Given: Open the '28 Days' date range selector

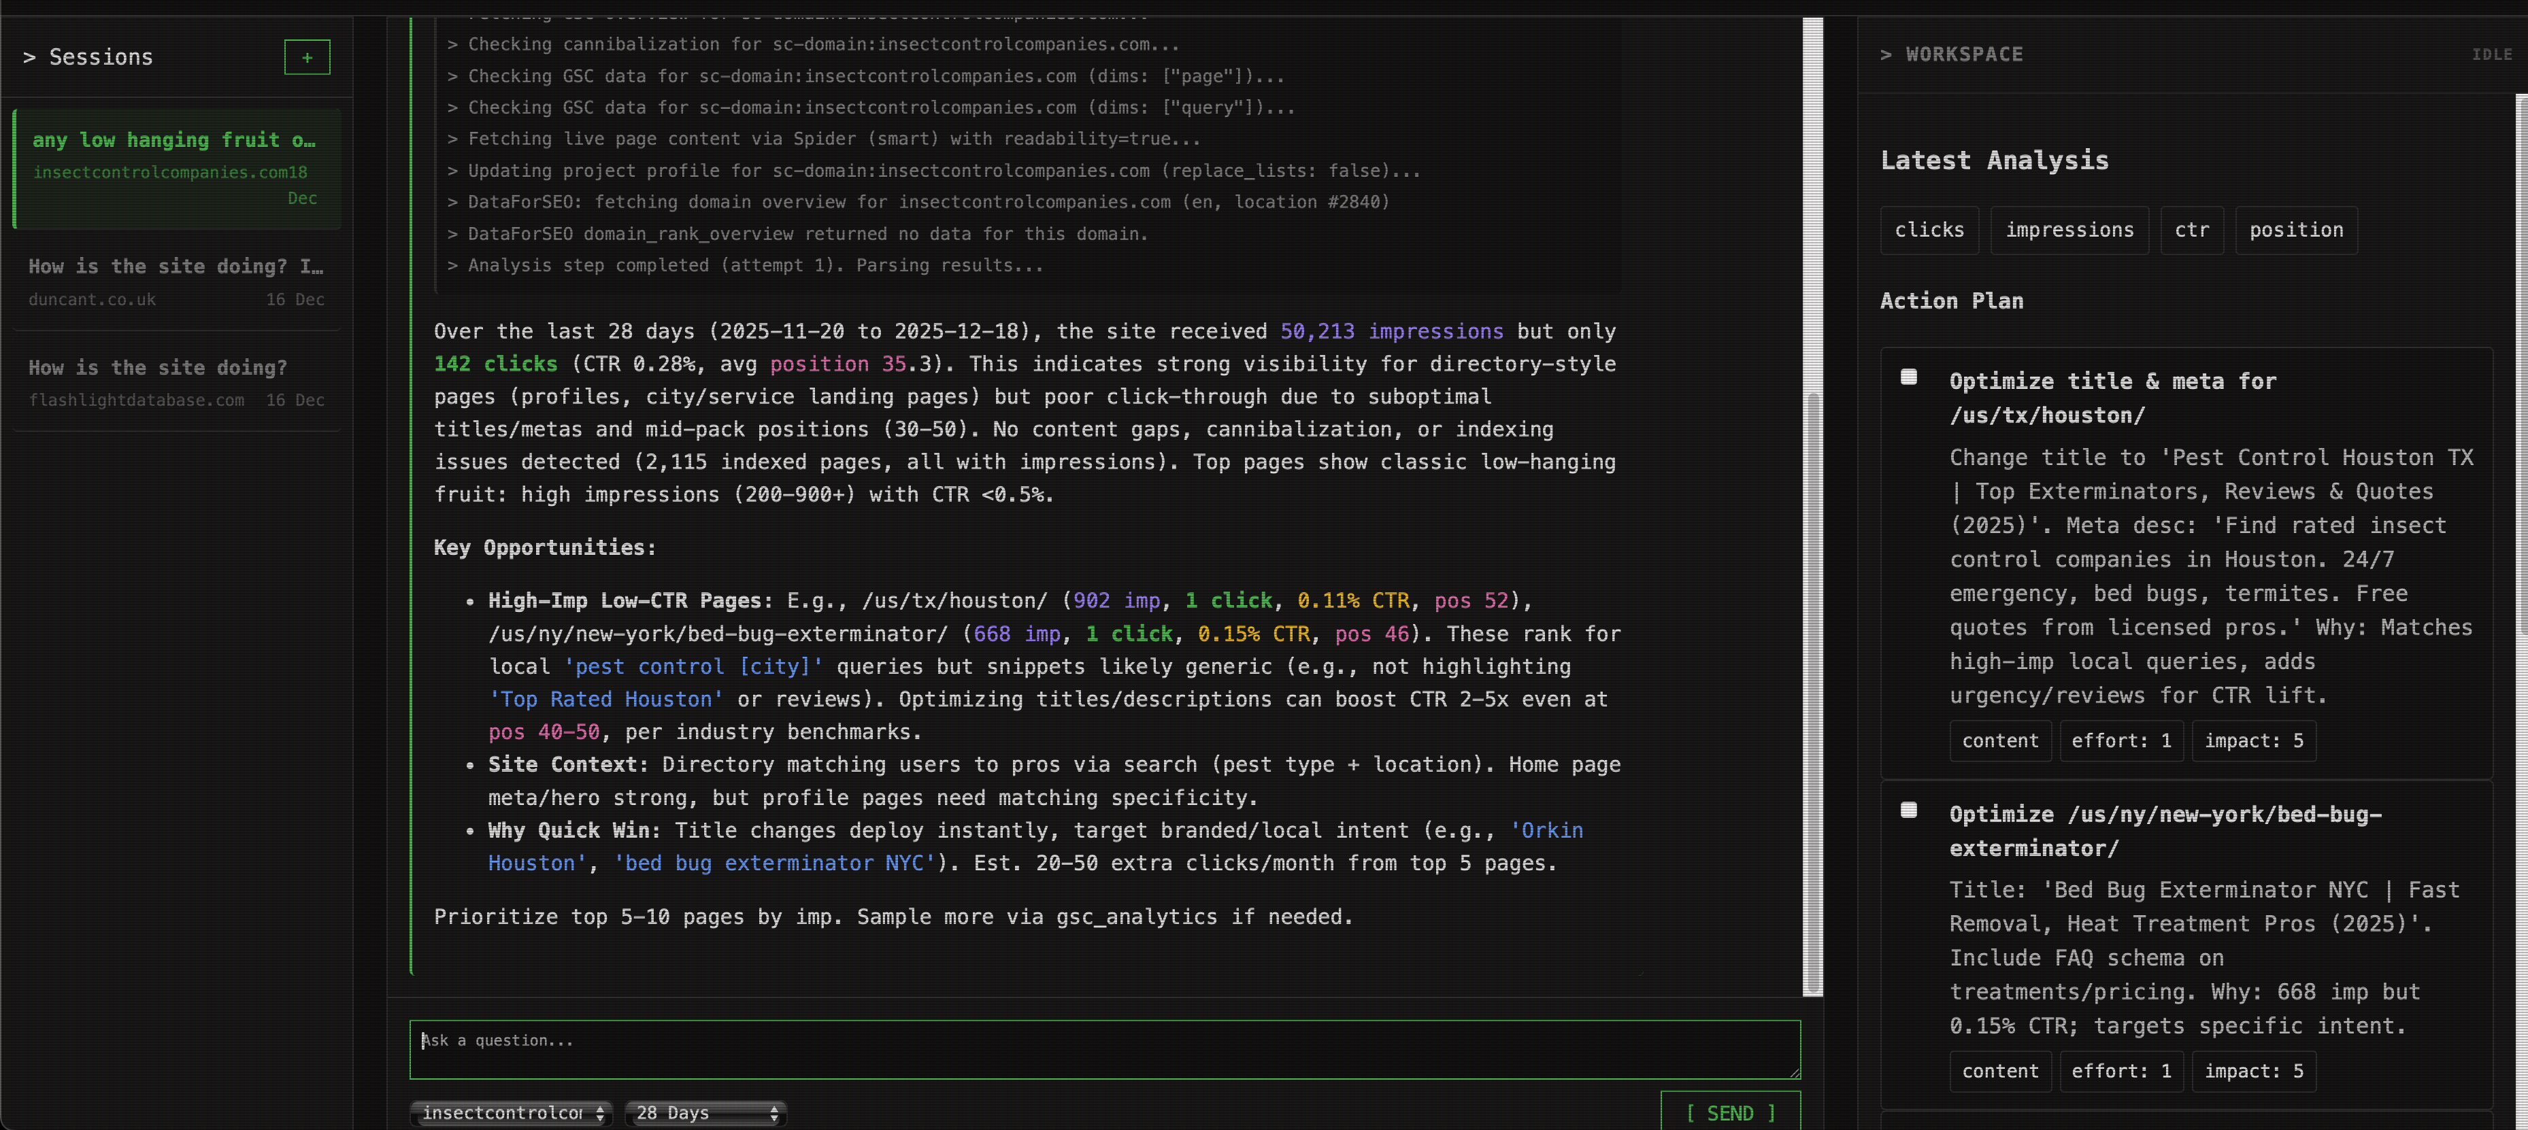Looking at the screenshot, I should (705, 1112).
